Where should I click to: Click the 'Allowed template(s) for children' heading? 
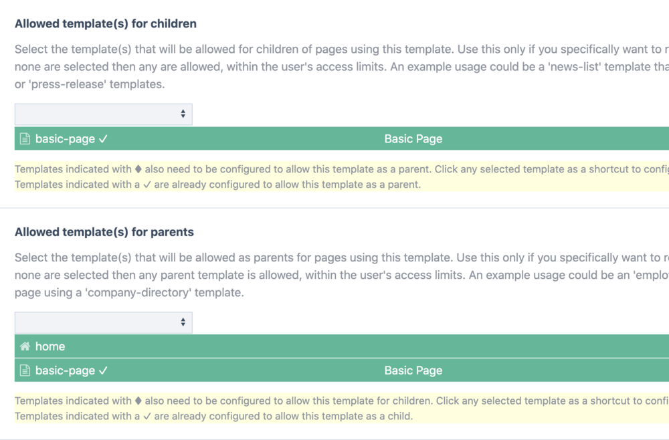point(106,24)
